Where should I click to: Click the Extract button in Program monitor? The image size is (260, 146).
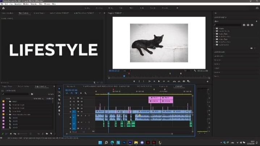pos(179,81)
